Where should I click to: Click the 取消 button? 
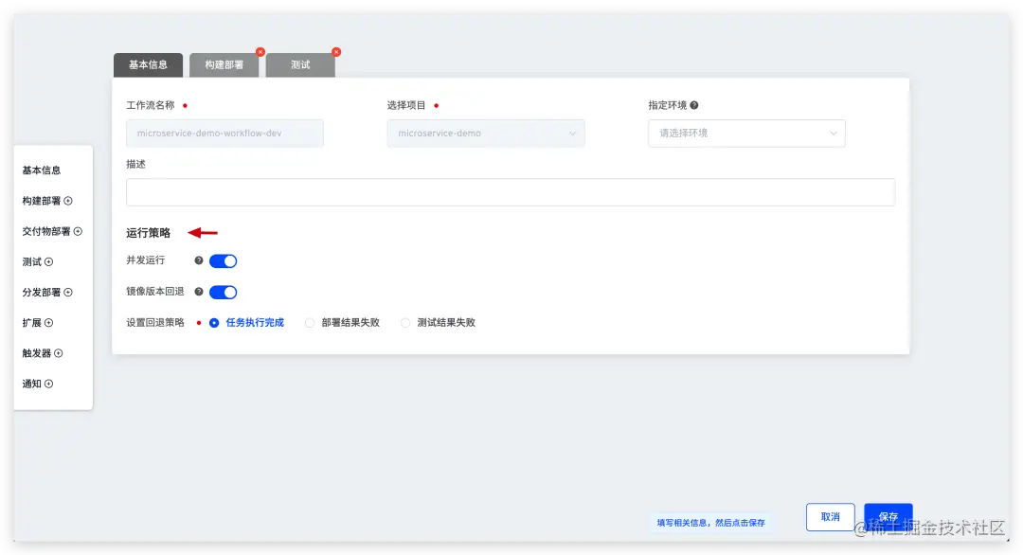pos(830,517)
